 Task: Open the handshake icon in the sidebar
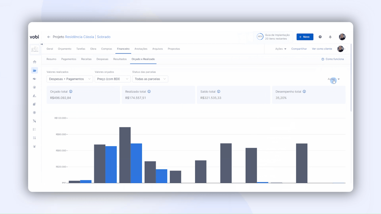pos(35,79)
